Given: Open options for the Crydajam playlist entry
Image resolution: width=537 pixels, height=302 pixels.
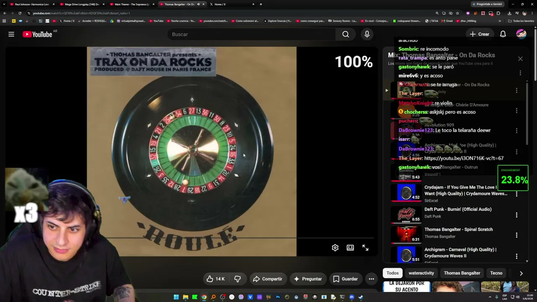Looking at the screenshot, I should click(516, 194).
